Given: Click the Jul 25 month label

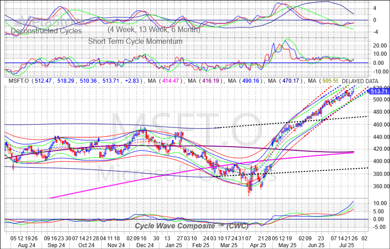Looking at the screenshot, I should [x=347, y=245].
